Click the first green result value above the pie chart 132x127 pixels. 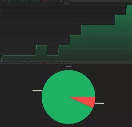click(9, 63)
